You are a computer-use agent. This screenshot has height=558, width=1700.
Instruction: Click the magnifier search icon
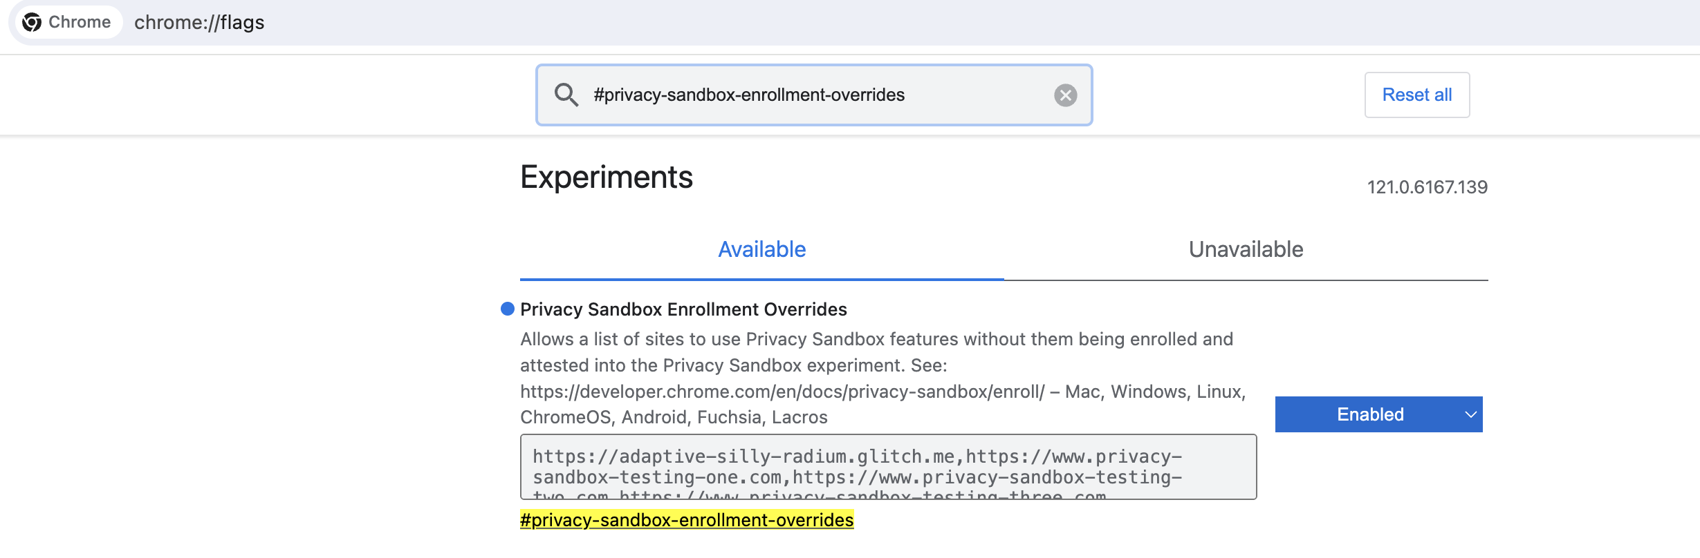[566, 95]
